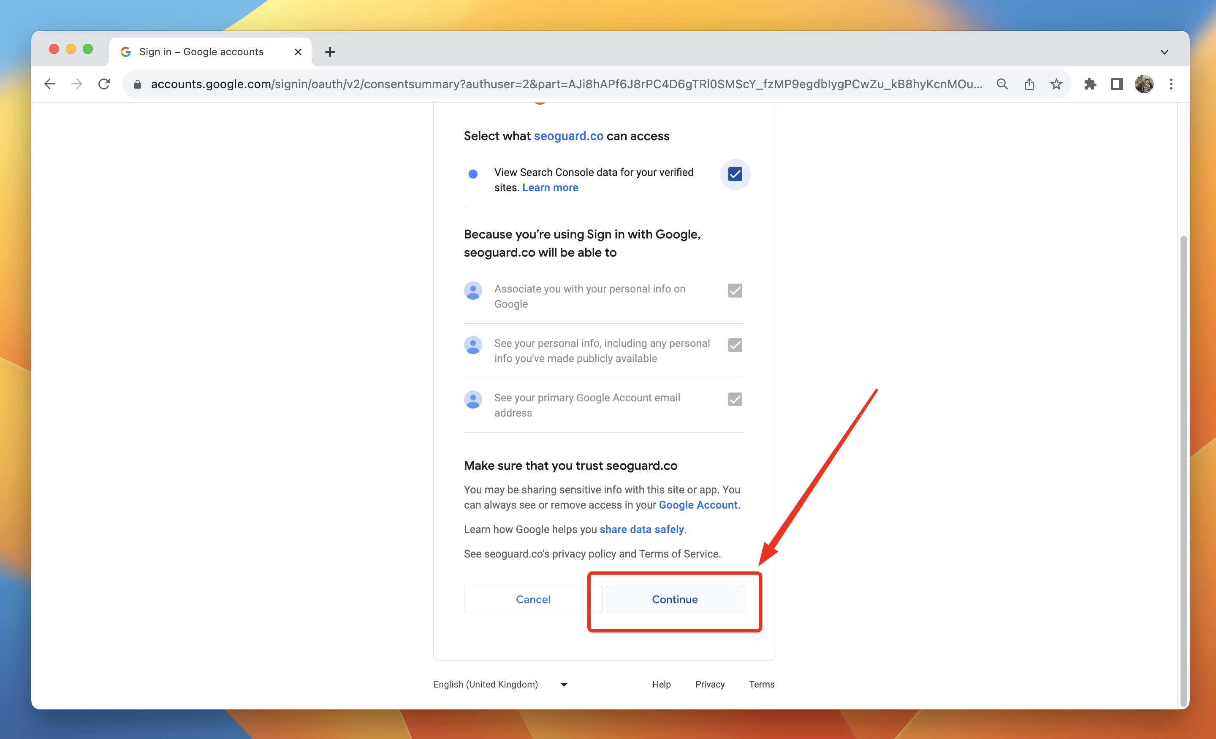The height and width of the screenshot is (739, 1216).
Task: Reload the current page
Action: pos(103,84)
